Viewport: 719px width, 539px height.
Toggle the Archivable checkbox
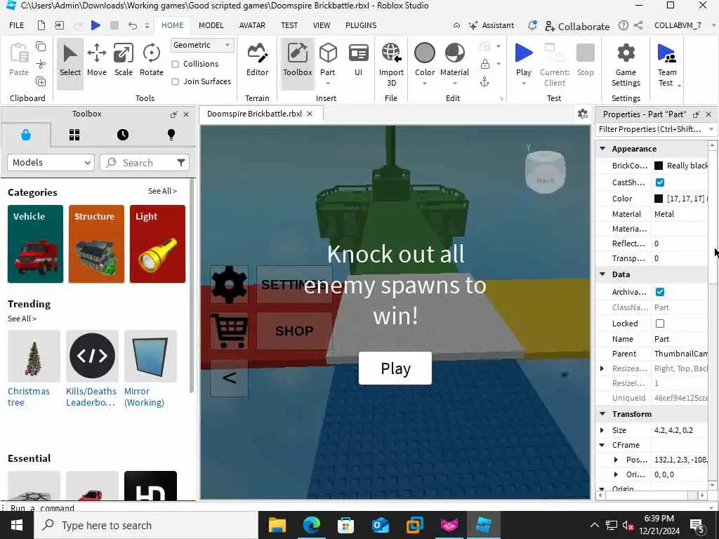(660, 292)
